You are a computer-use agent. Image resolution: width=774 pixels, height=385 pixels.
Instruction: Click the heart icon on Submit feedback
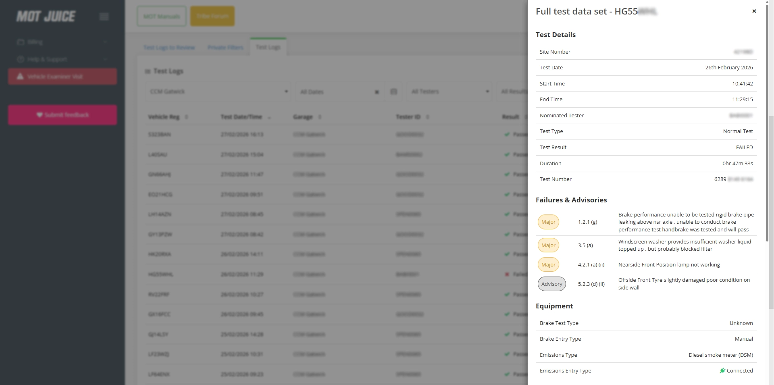pyautogui.click(x=39, y=114)
